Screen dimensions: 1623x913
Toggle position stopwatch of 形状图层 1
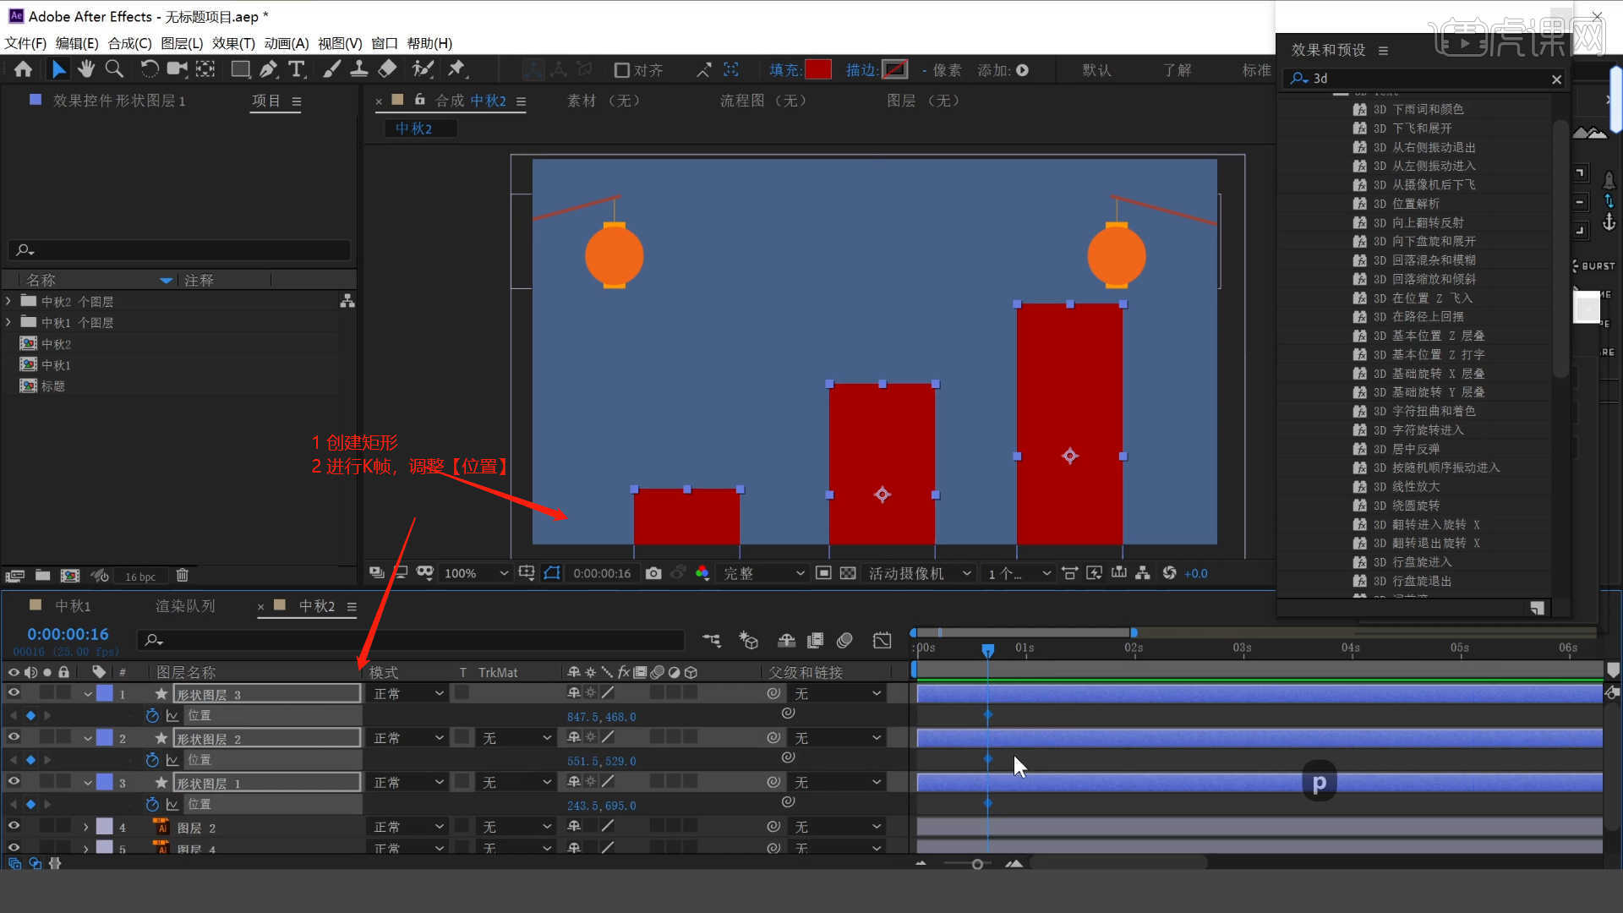(152, 804)
